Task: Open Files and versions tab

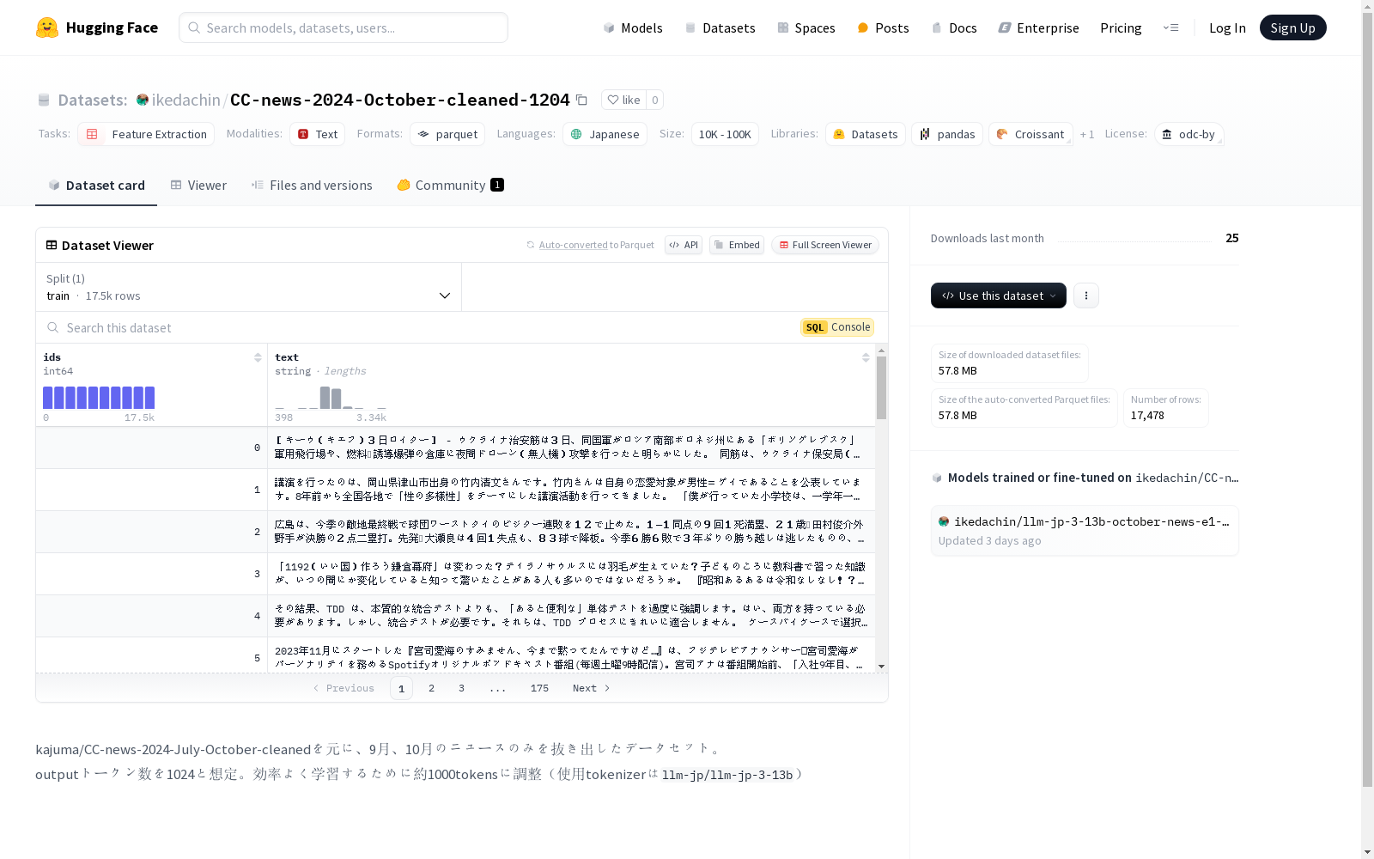Action: [312, 186]
